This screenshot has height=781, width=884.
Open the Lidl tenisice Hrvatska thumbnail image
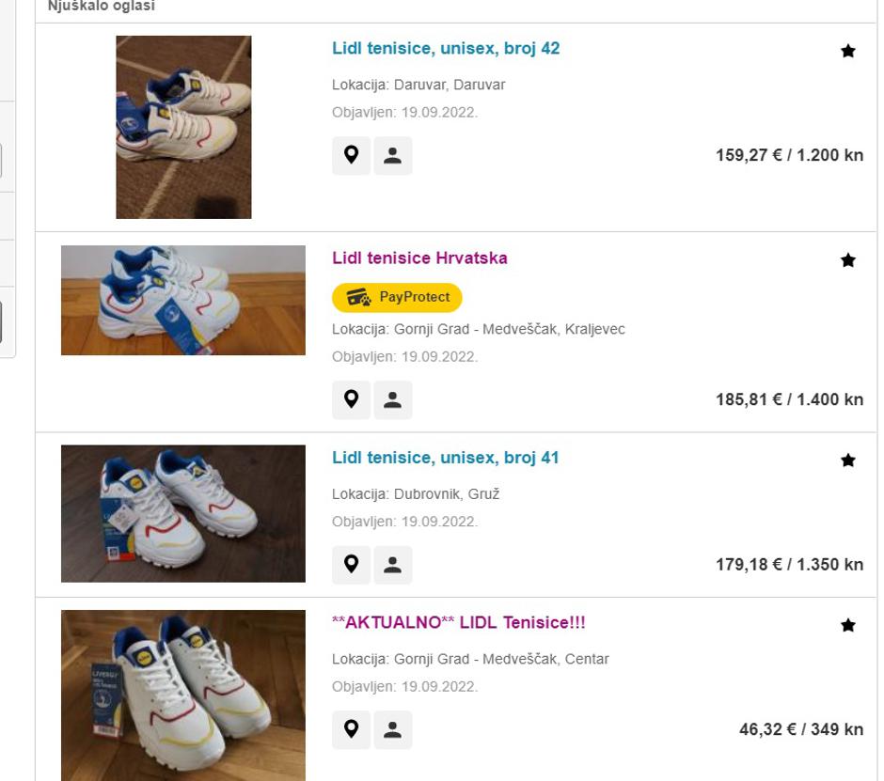(183, 301)
